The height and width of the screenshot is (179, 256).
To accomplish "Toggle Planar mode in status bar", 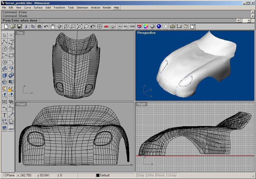I will pos(160,176).
